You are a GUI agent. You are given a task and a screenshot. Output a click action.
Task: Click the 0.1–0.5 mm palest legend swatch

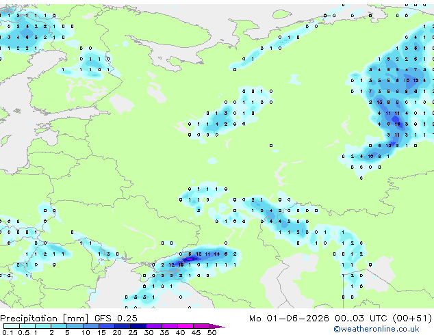tap(12, 326)
